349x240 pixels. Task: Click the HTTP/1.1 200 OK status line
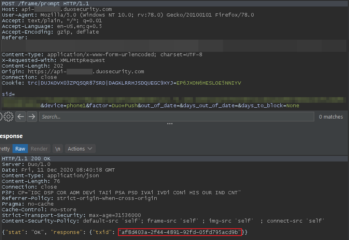click(26, 159)
